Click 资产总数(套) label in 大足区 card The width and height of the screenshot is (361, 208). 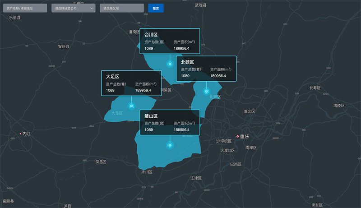coord(116,84)
